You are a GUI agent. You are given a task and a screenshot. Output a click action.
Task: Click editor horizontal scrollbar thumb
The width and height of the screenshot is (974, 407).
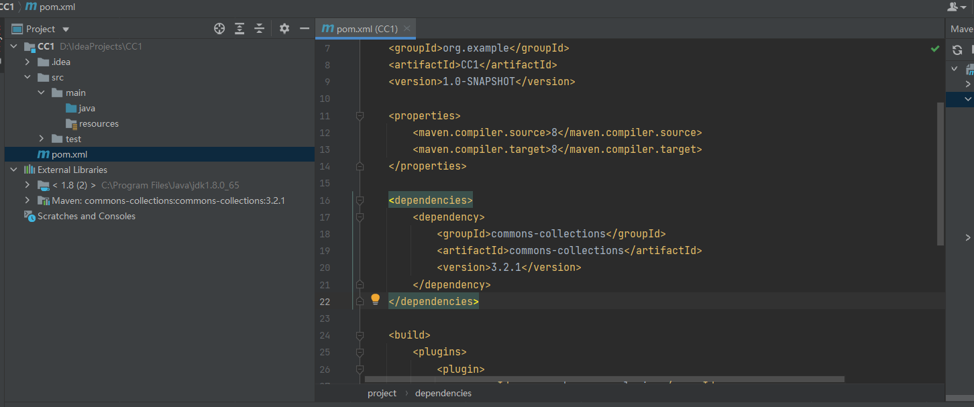point(604,379)
